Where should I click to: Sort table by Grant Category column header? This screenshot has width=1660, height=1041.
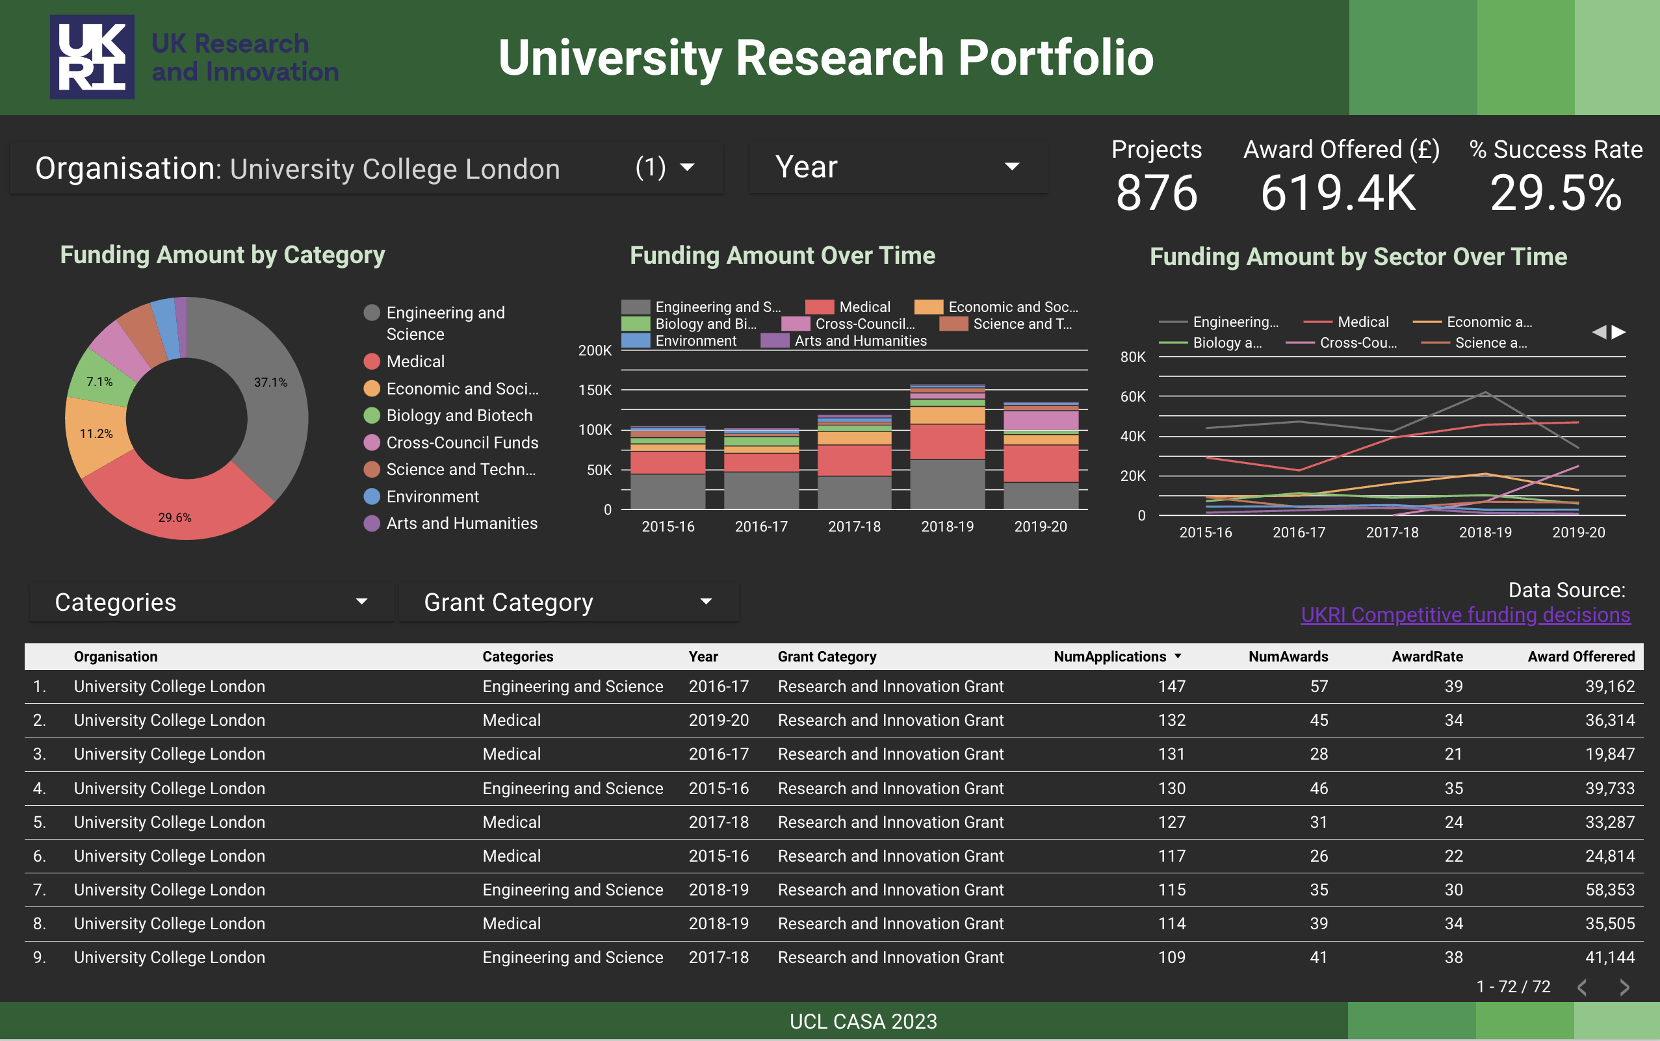[x=827, y=657]
